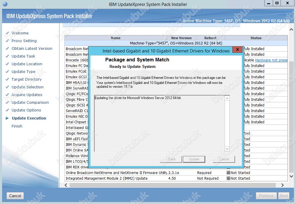Click Not Started status icon in Broadcom NetXtreme Firmware row
This screenshot has height=204, width=296.
click(228, 173)
